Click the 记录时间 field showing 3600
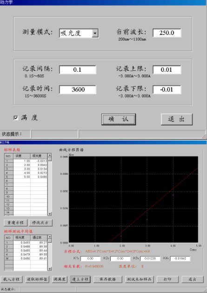Viewport: 207px width, 293px height. [78, 89]
